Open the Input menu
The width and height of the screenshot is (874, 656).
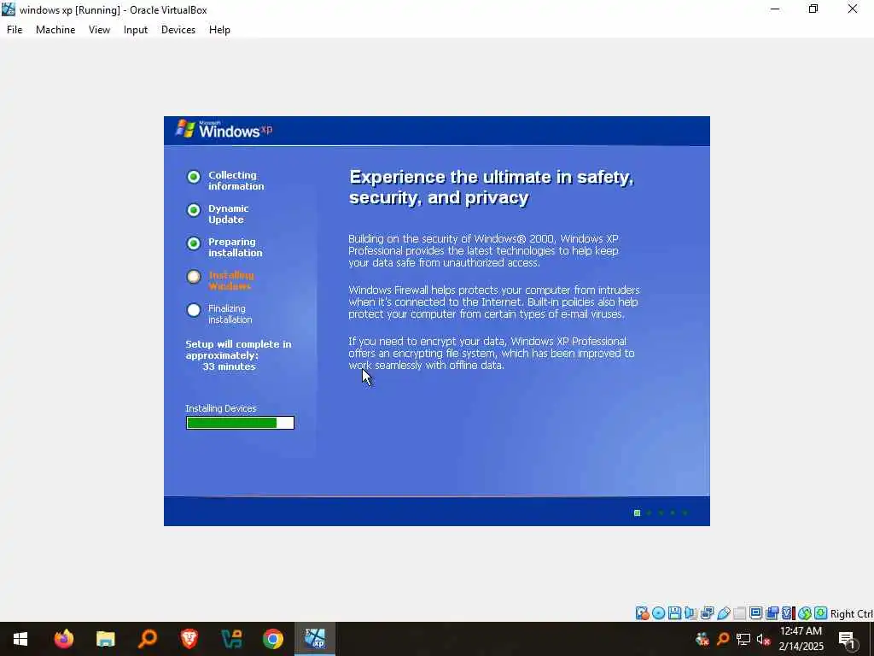[x=136, y=30]
